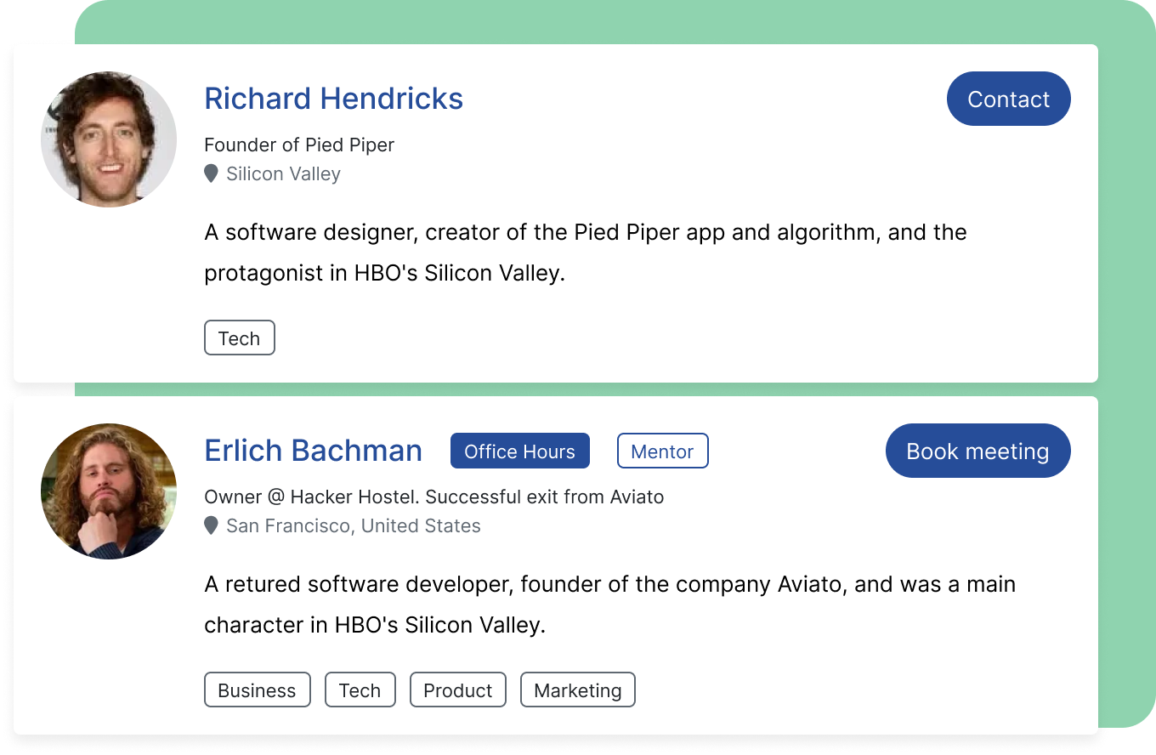Select the Product tag
The width and height of the screenshot is (1156, 755).
pos(457,690)
